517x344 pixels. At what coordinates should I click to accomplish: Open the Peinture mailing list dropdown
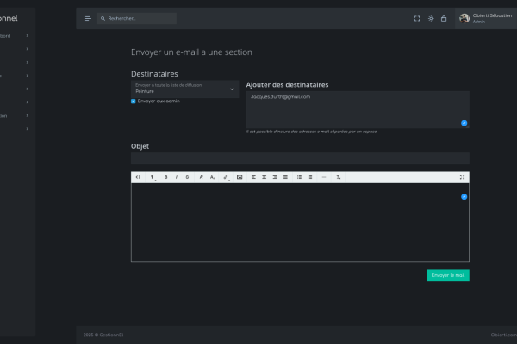184,89
